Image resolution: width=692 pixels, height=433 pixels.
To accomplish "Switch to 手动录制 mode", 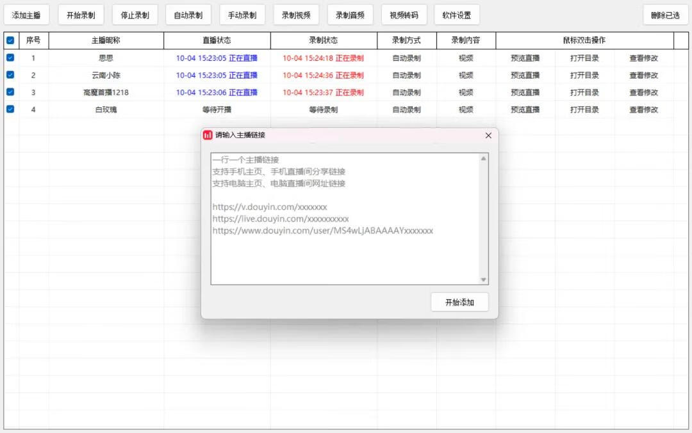I will click(242, 14).
